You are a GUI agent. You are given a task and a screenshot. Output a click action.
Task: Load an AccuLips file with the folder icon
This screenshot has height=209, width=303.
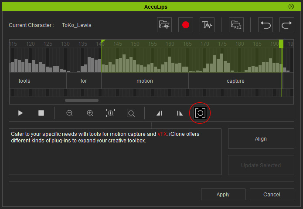[x=236, y=25]
